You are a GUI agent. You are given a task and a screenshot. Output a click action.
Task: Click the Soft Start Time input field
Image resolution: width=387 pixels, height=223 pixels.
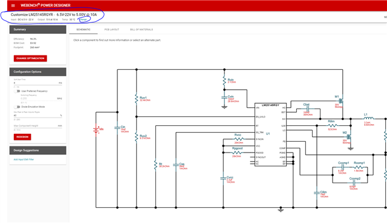click(37, 83)
